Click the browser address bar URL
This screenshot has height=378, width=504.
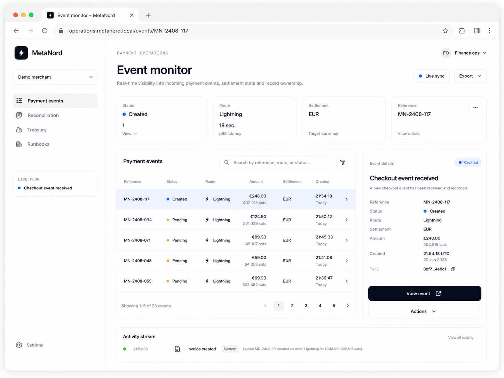click(128, 31)
